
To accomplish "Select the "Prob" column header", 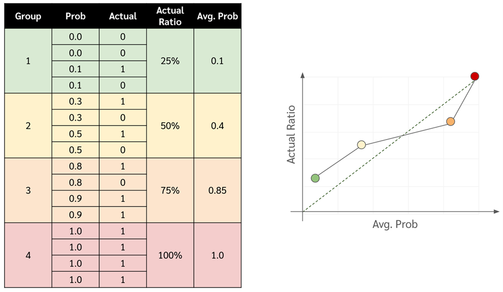I will (75, 16).
